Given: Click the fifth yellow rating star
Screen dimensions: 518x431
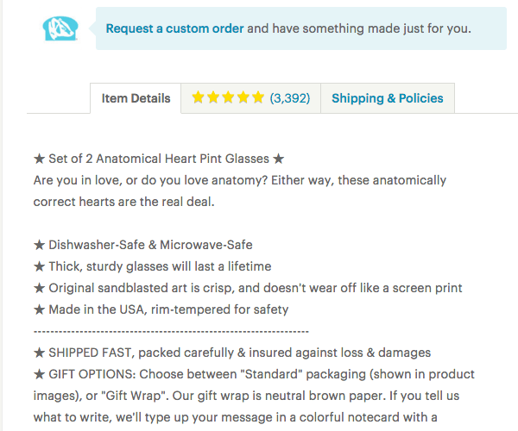Looking at the screenshot, I should point(257,97).
